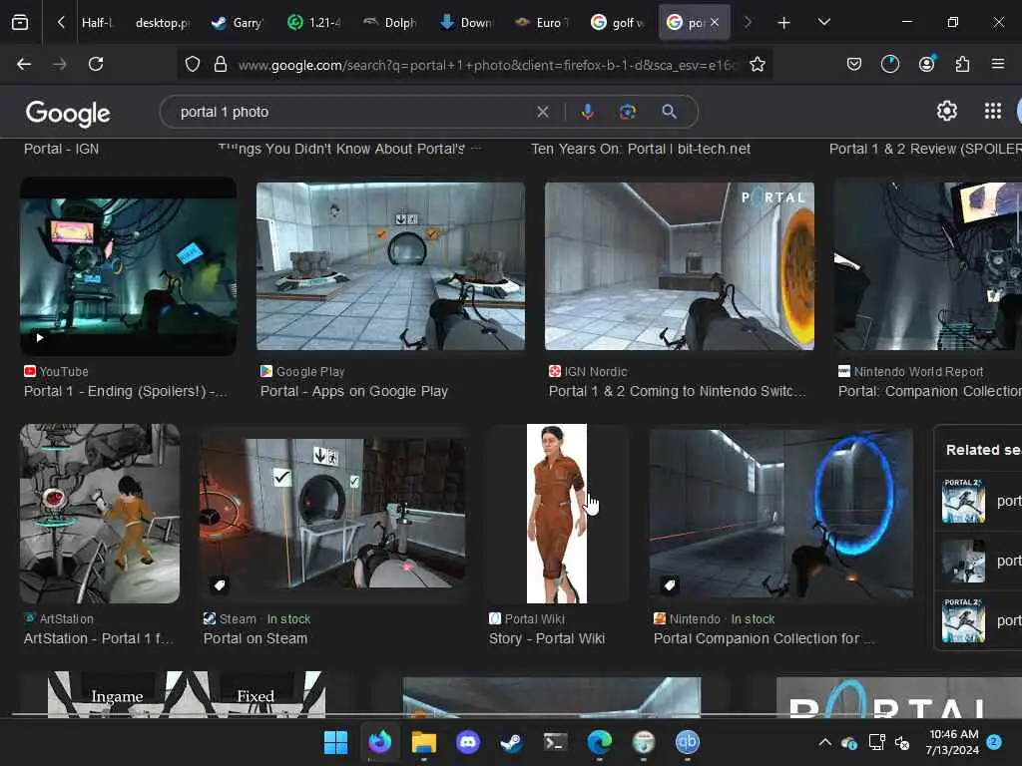Switch to the 1.21-4 tab
This screenshot has width=1022, height=766.
tap(314, 23)
